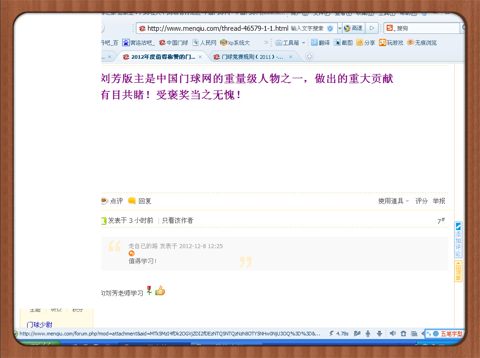Click the 添加评论 side button
The width and height of the screenshot is (480, 358).
click(x=458, y=240)
